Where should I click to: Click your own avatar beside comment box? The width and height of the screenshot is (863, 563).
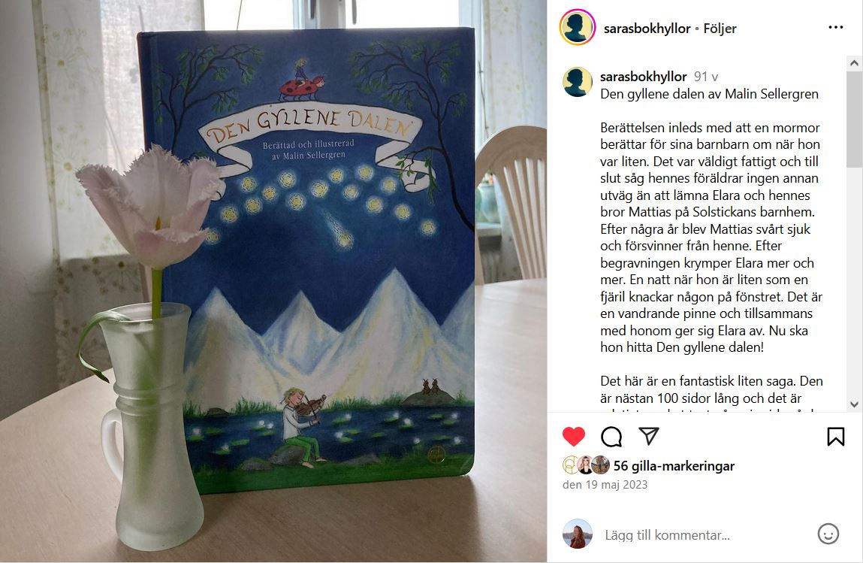point(578,534)
